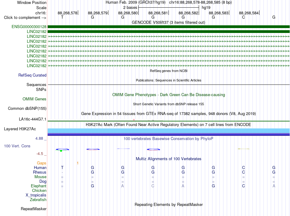Click the LA16c-444G7.1 GTEx label

point(33,119)
